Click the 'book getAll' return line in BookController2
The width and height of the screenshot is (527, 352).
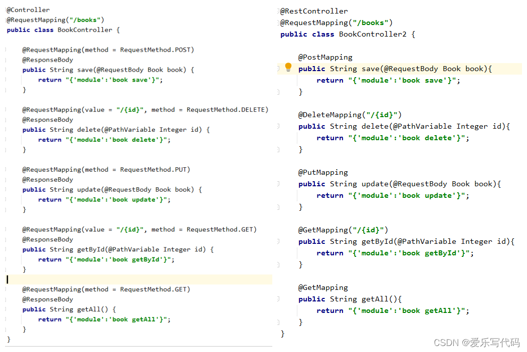click(x=393, y=311)
